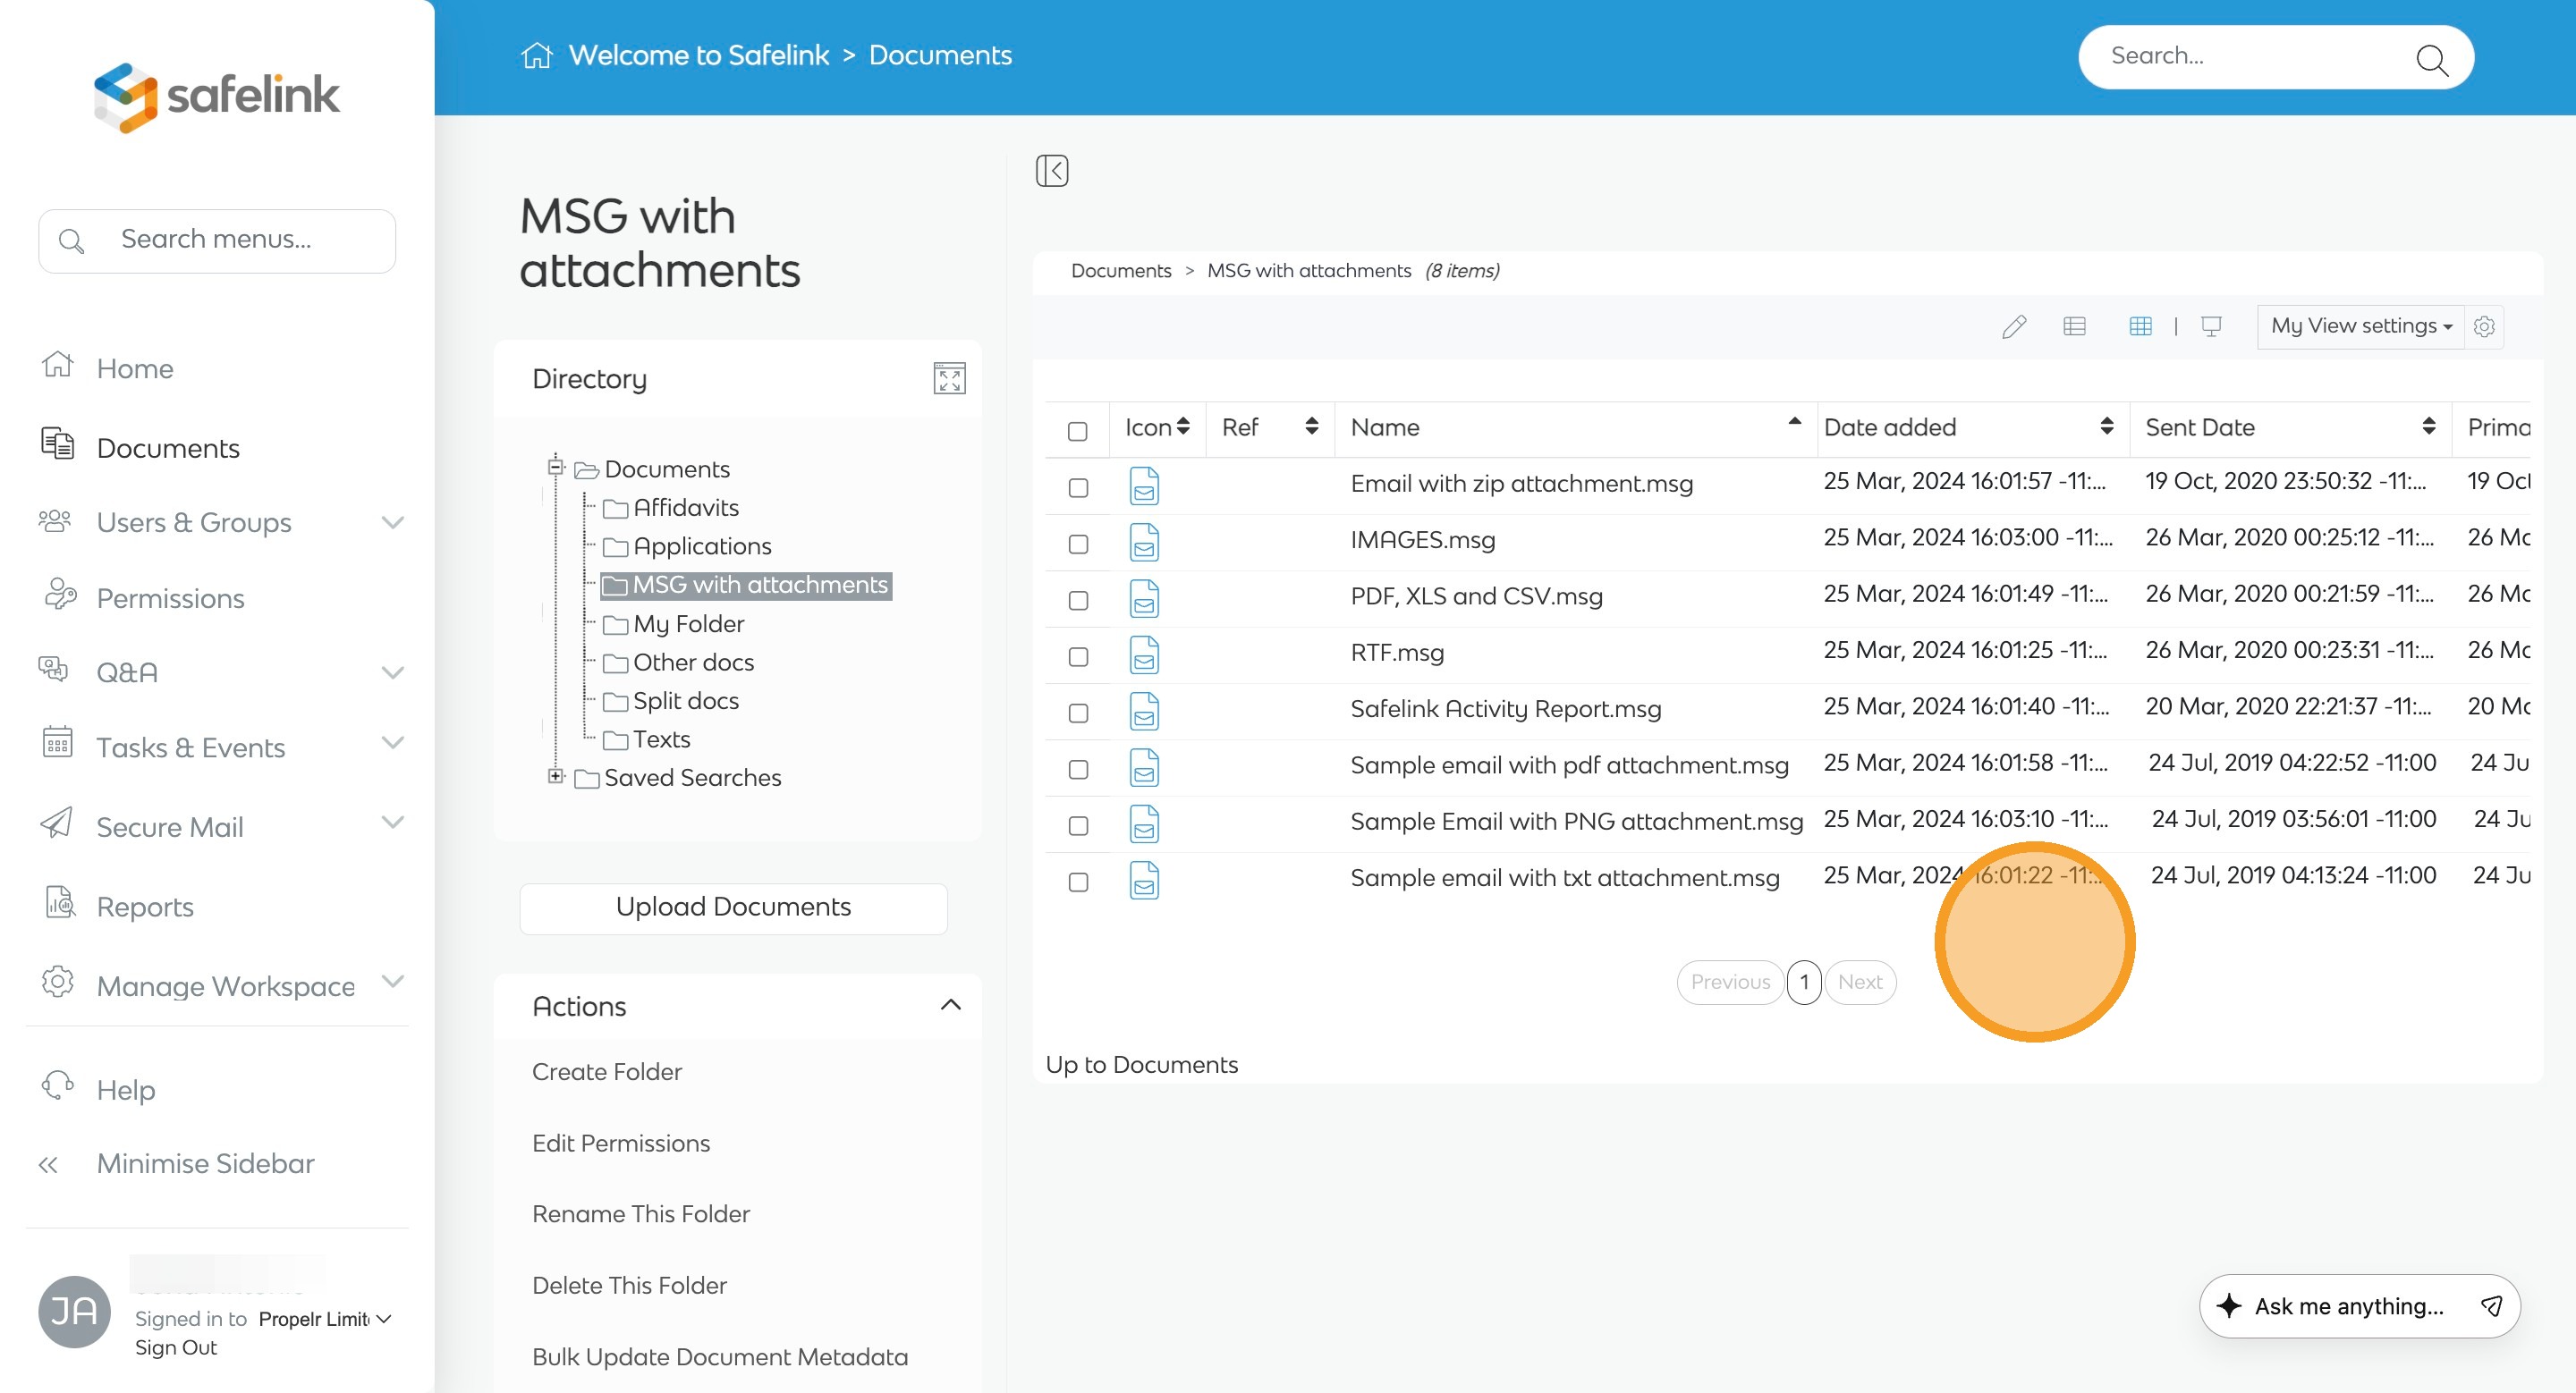Click the search magnifier icon in header
This screenshot has height=1393, width=2576.
point(2431,59)
